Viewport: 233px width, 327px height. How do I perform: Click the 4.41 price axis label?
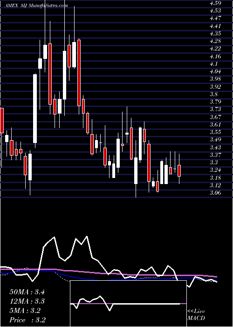coord(215,26)
